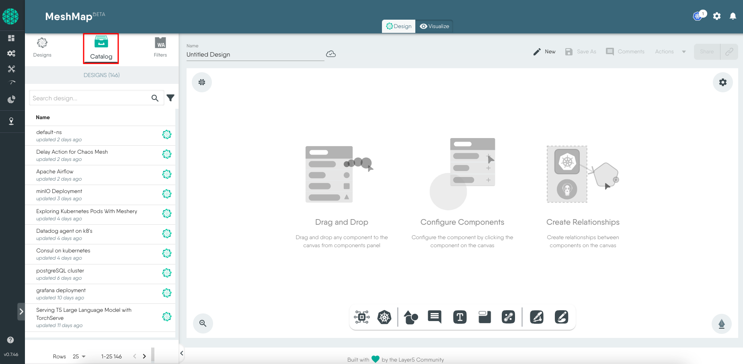Open the Performance section in the left sidebar
This screenshot has height=364, width=743.
[x=11, y=82]
